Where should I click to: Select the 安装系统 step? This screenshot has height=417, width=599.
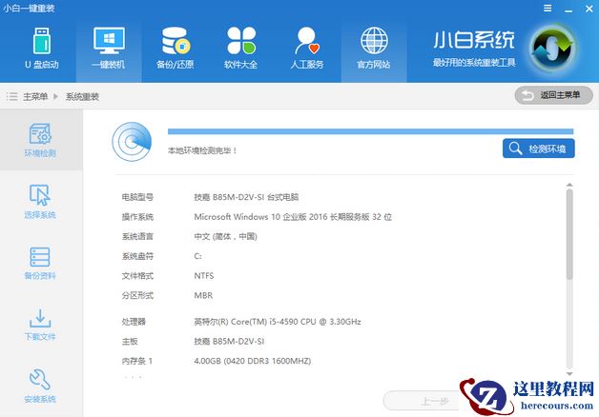[40, 387]
